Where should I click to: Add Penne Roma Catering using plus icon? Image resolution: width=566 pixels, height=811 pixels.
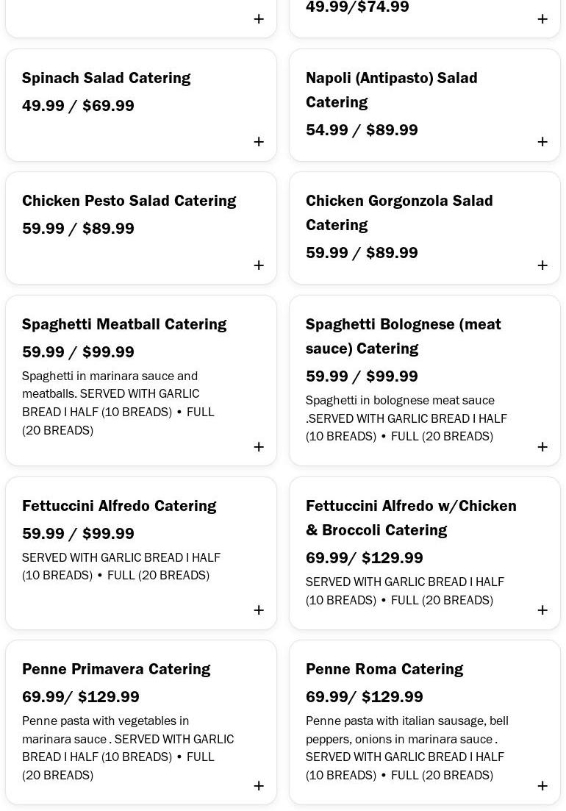point(542,786)
